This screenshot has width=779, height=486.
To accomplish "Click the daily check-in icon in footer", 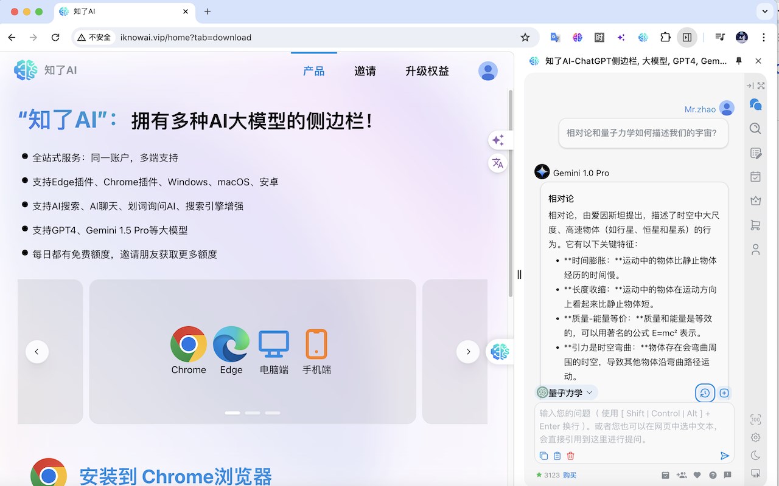I will pyautogui.click(x=666, y=475).
